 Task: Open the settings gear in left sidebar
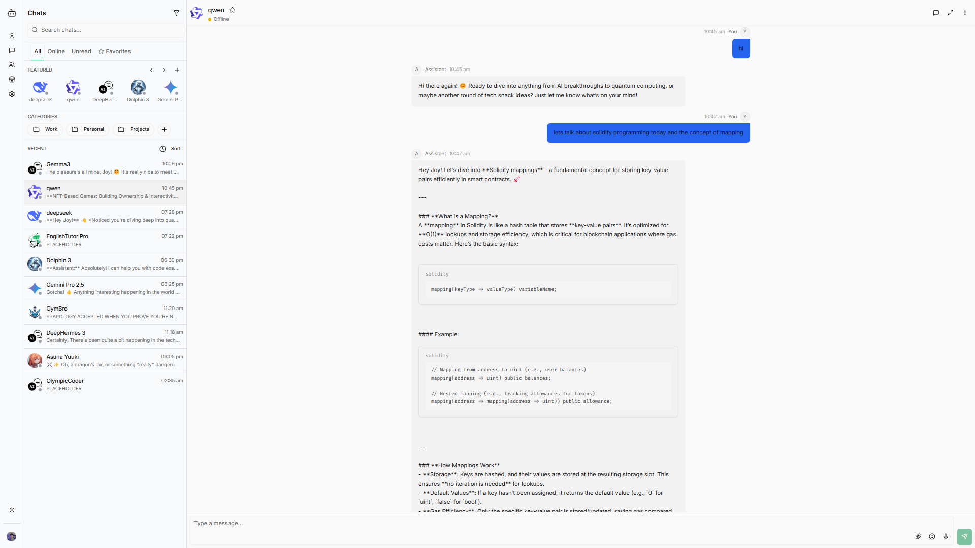[12, 94]
